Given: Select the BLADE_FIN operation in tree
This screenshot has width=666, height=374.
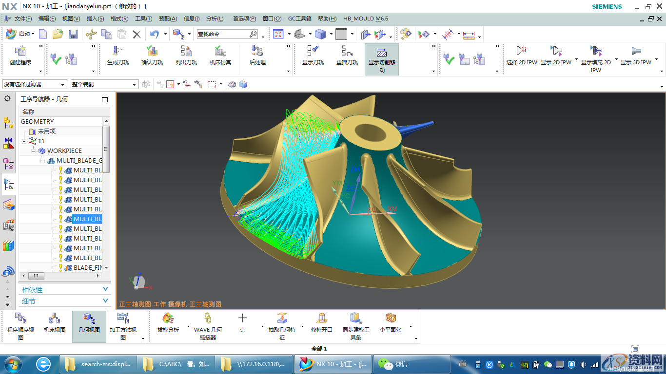Looking at the screenshot, I should click(87, 268).
